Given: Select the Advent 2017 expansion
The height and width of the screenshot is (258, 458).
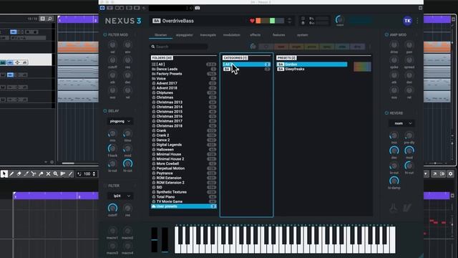Looking at the screenshot, I should [184, 83].
